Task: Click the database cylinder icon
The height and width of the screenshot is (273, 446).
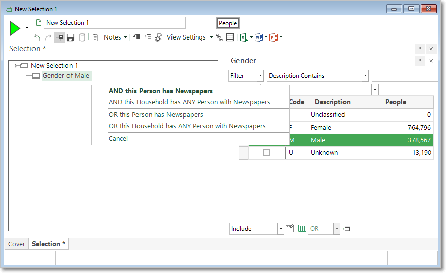Action: (82, 37)
